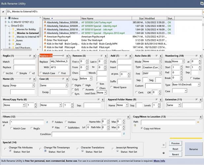Increment the Numbering Start spinner up arrow

(x=181, y=66)
